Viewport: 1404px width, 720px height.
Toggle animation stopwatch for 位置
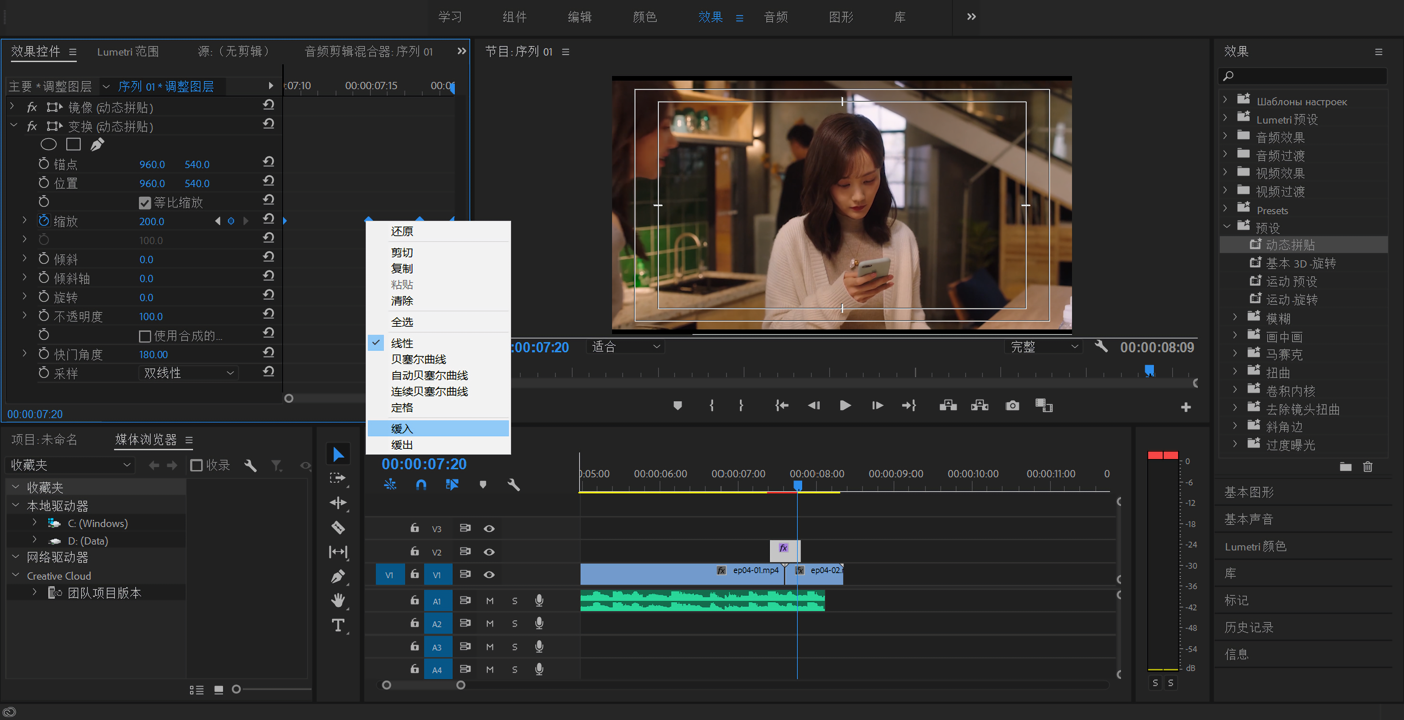[44, 182]
